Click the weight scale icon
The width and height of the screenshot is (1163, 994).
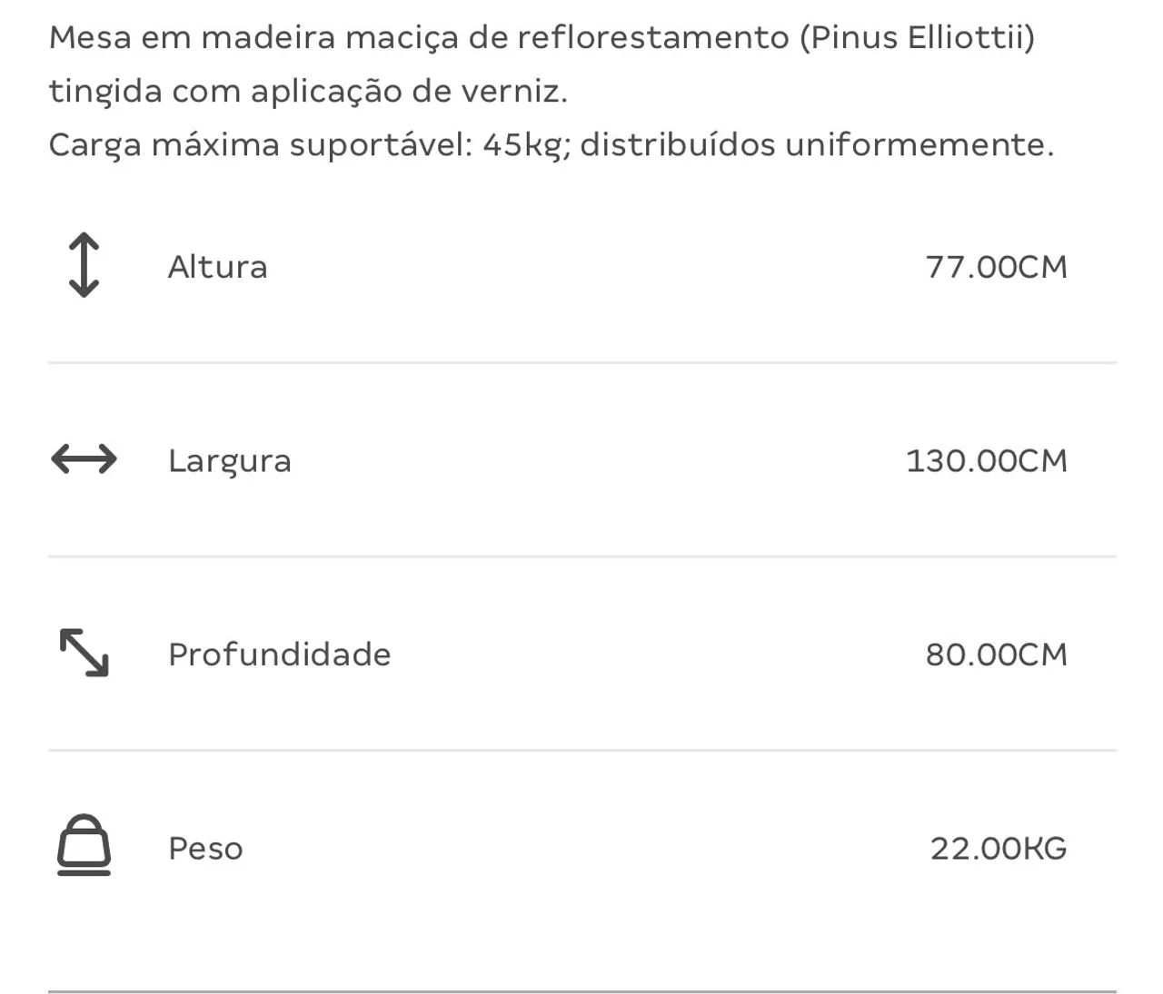pyautogui.click(x=84, y=844)
